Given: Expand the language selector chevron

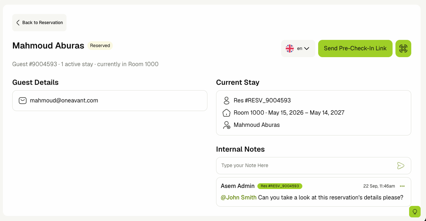Looking at the screenshot, I should (x=307, y=49).
